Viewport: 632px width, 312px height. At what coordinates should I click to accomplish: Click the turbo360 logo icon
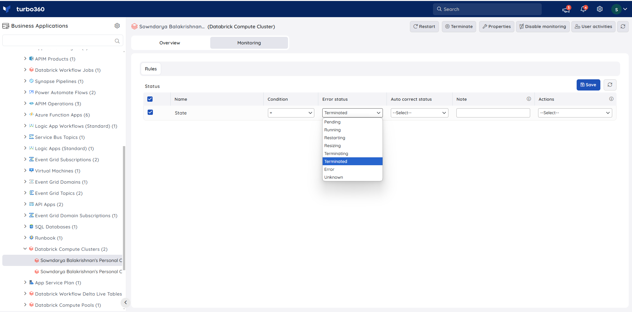coord(7,9)
